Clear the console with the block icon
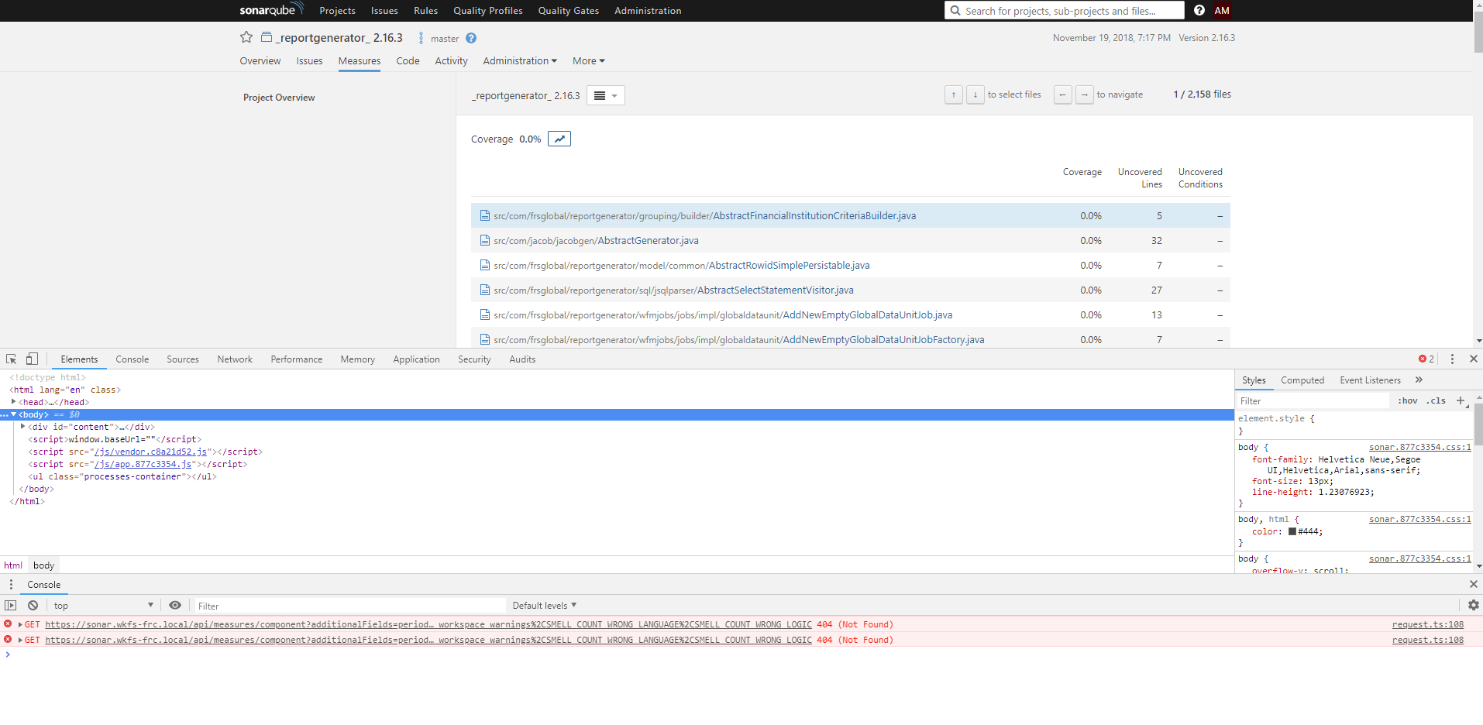This screenshot has height=725, width=1483. [x=33, y=605]
